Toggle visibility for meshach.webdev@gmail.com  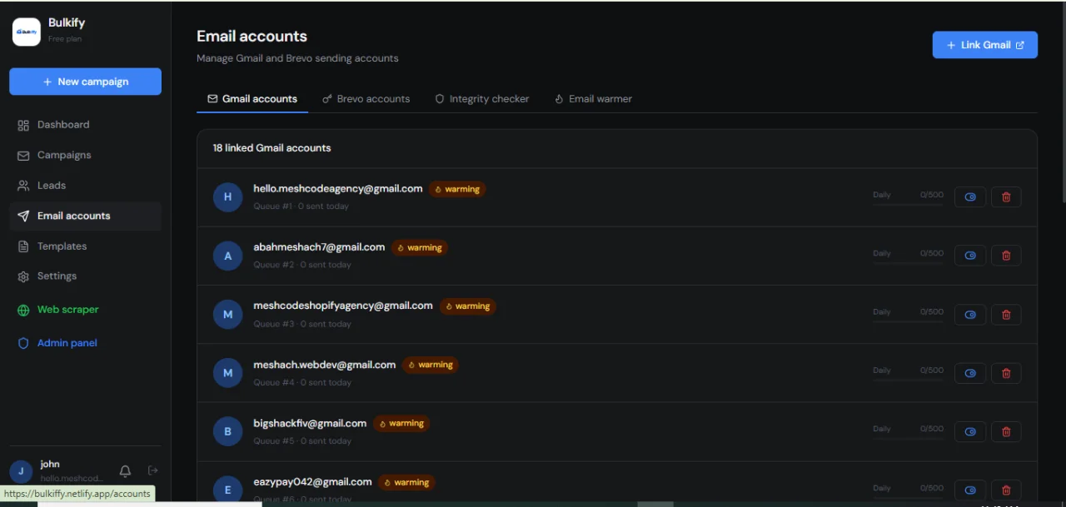click(970, 373)
